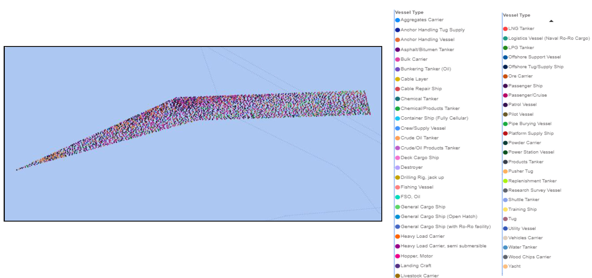Click the Container Ship (Fully Cellular) marker
The image size is (592, 278).
[398, 118]
